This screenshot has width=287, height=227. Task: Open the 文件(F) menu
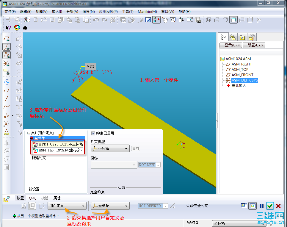[10, 12]
